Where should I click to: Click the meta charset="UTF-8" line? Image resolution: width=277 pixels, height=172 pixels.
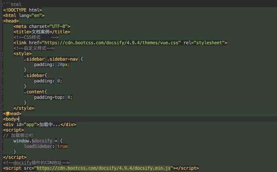42,26
